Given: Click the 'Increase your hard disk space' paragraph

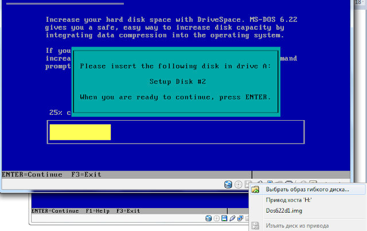Looking at the screenshot, I should [171, 28].
